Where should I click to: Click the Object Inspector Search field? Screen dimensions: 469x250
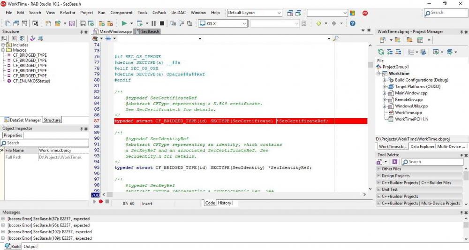click(x=45, y=143)
